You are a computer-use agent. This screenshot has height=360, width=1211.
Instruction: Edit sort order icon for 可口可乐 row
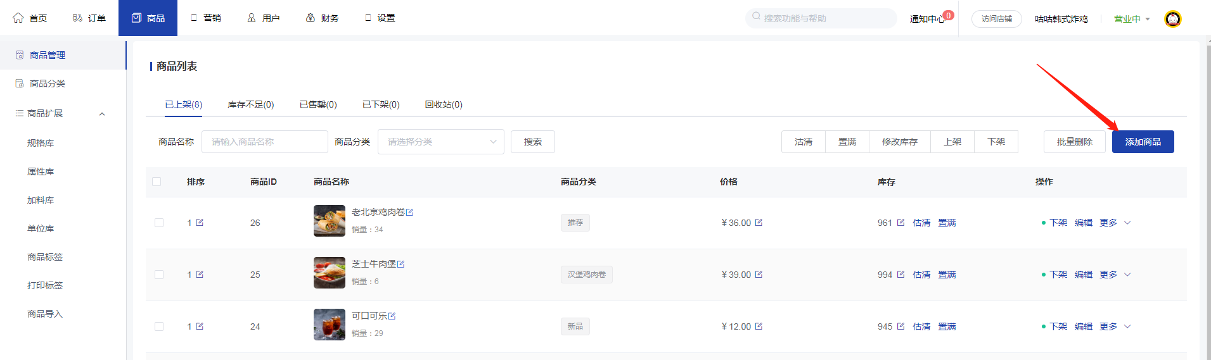click(200, 326)
